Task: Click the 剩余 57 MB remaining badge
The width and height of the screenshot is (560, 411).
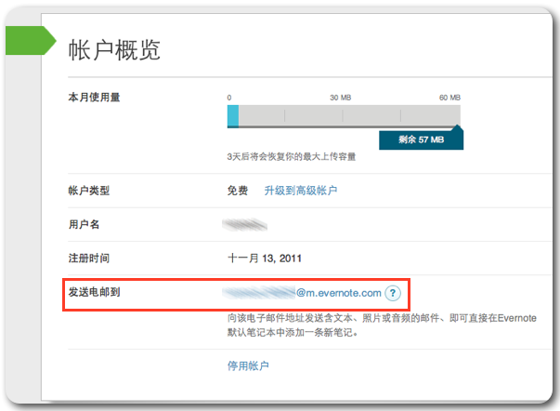Action: [421, 139]
